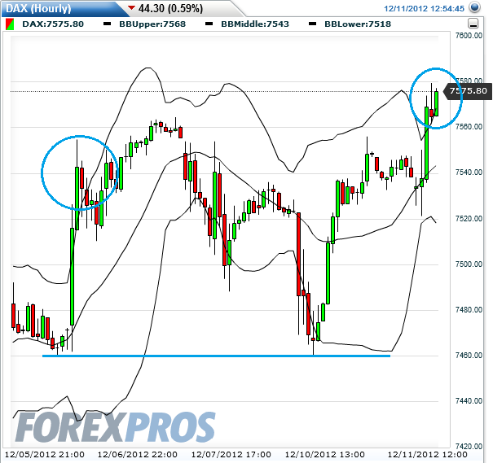Click the 7440.00 price axis label

[x=469, y=401]
